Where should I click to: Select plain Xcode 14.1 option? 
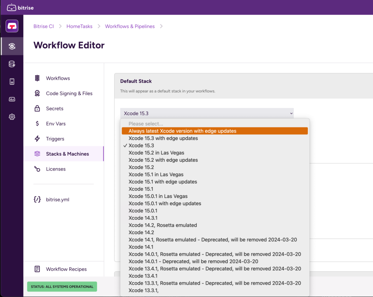tap(215, 247)
